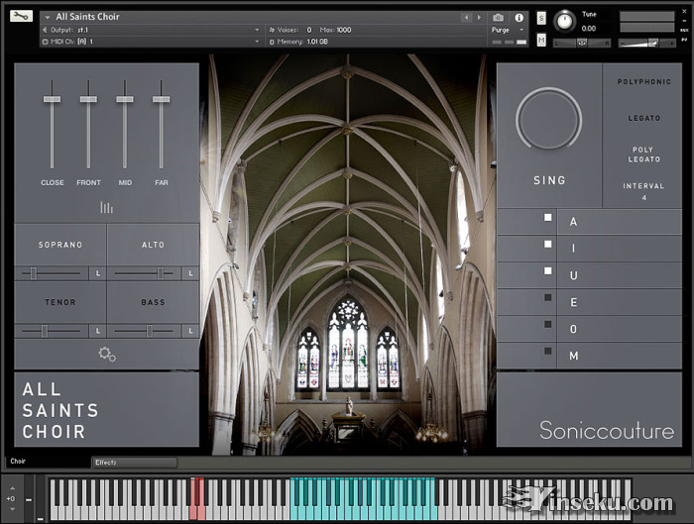
Task: Open the gears settings icon
Action: coord(106,354)
